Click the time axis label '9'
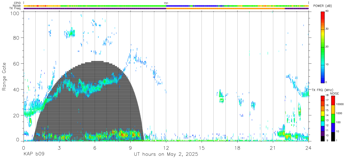The height and width of the screenshot is (160, 347). (x=130, y=148)
